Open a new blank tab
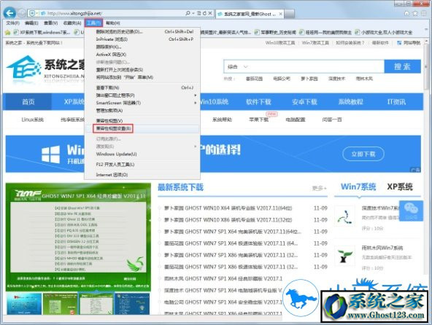This screenshot has width=432, height=325. tap(289, 14)
